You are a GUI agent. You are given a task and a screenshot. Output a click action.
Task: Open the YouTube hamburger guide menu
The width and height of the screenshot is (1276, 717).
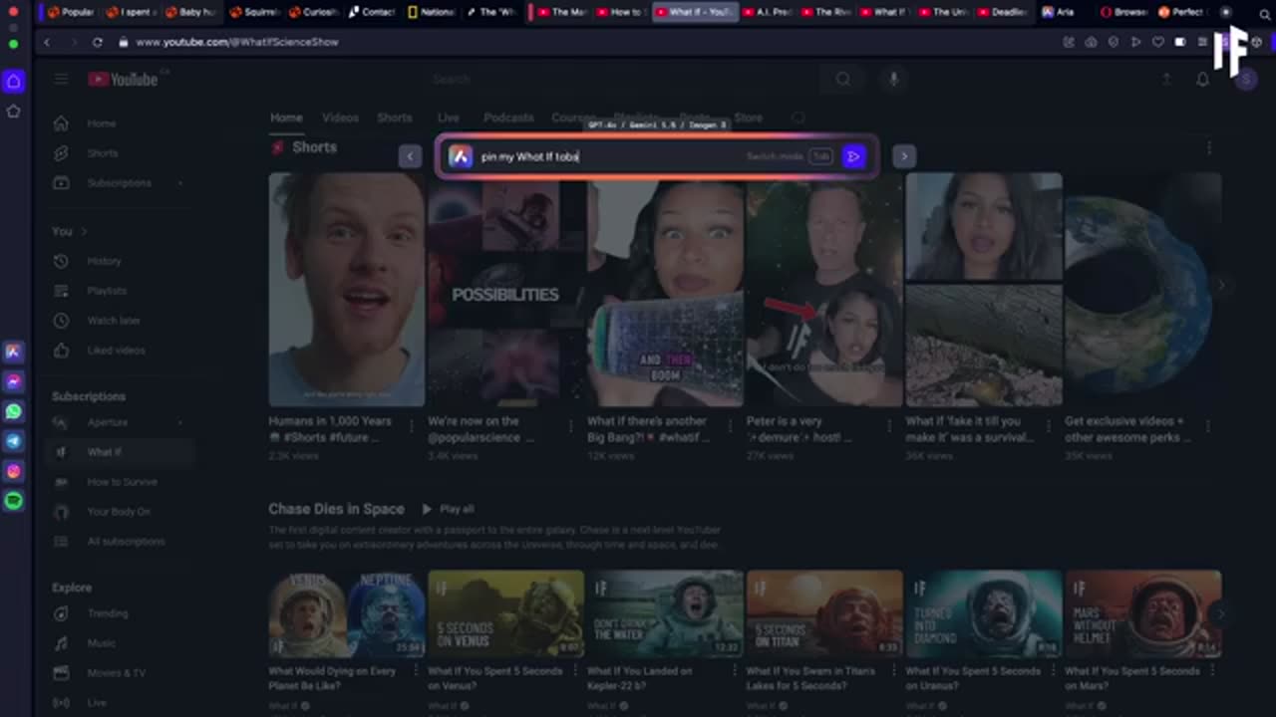[x=62, y=80]
